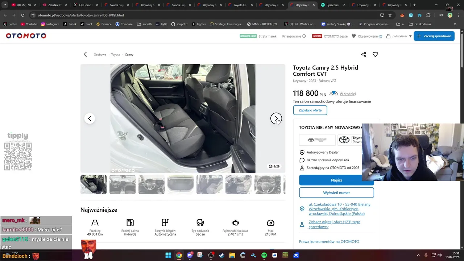Select the open trunk thumbnail

[x=181, y=185]
